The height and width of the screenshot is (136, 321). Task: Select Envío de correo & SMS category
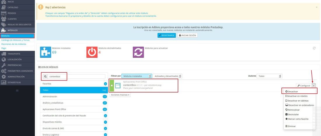pos(74,128)
